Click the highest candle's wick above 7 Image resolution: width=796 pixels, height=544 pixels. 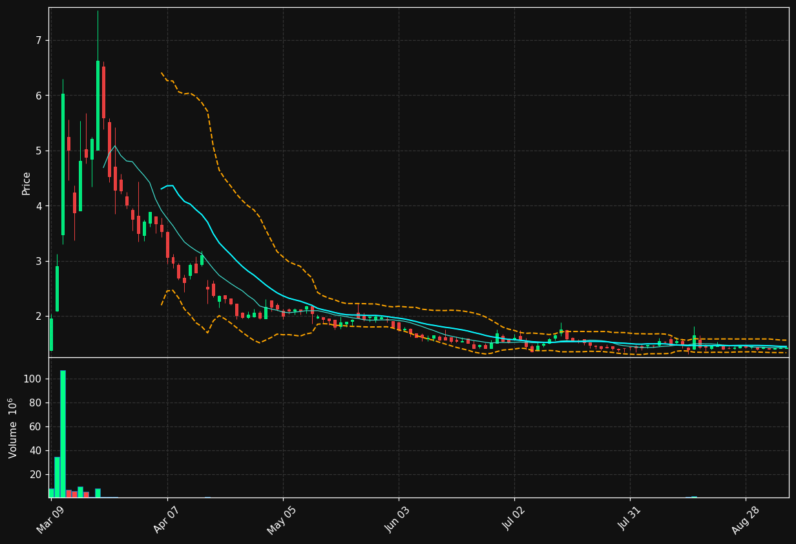(98, 36)
